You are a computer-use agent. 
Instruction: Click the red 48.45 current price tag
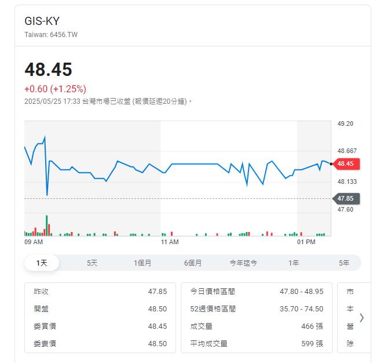click(346, 164)
